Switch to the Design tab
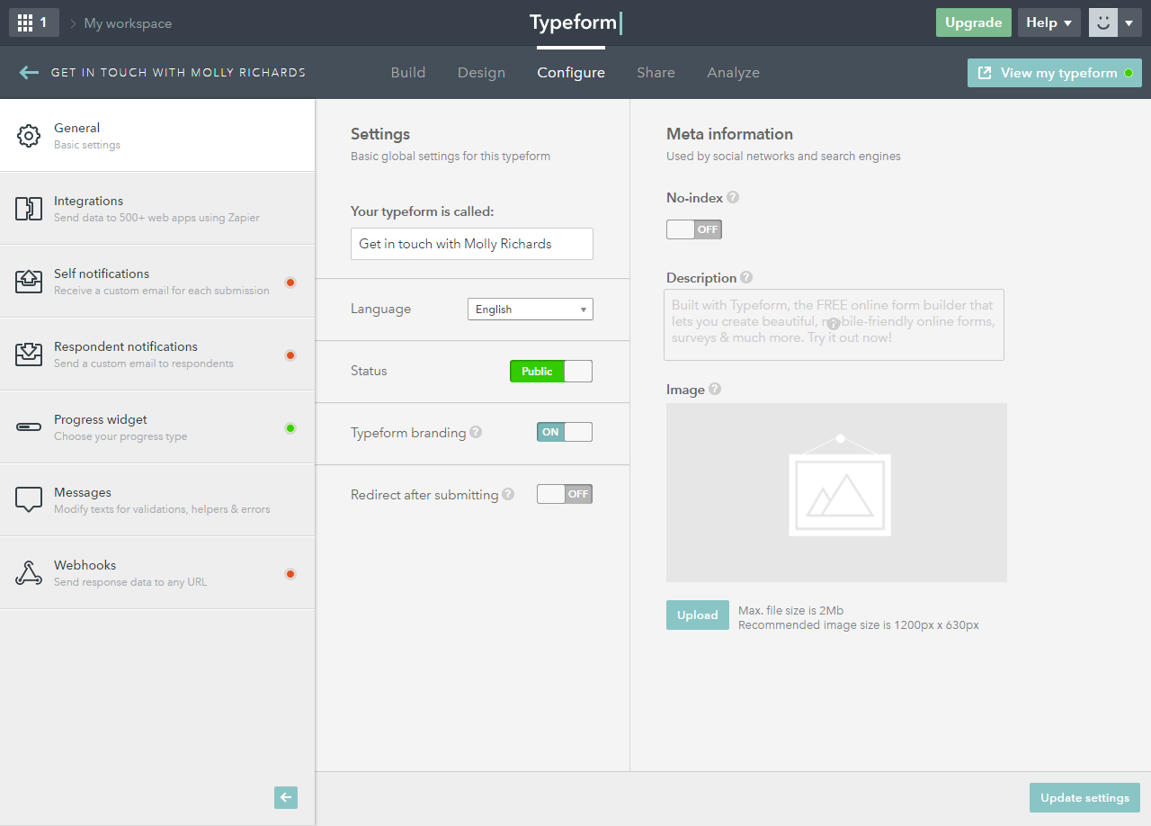 (481, 73)
